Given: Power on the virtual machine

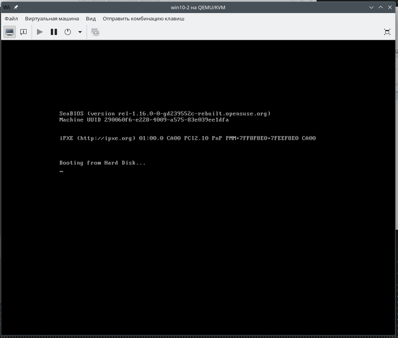Looking at the screenshot, I should [40, 32].
